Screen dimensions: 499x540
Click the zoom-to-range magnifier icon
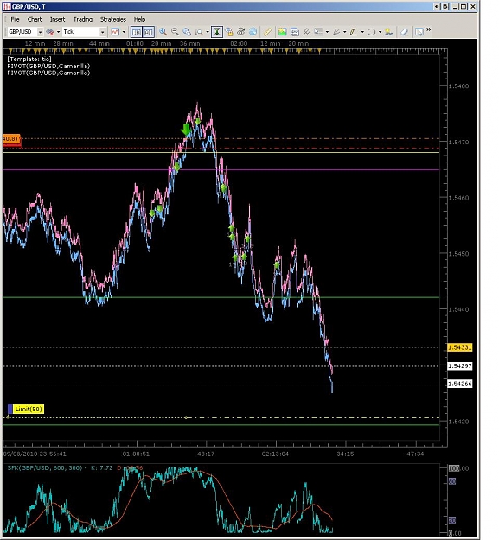pyautogui.click(x=199, y=32)
